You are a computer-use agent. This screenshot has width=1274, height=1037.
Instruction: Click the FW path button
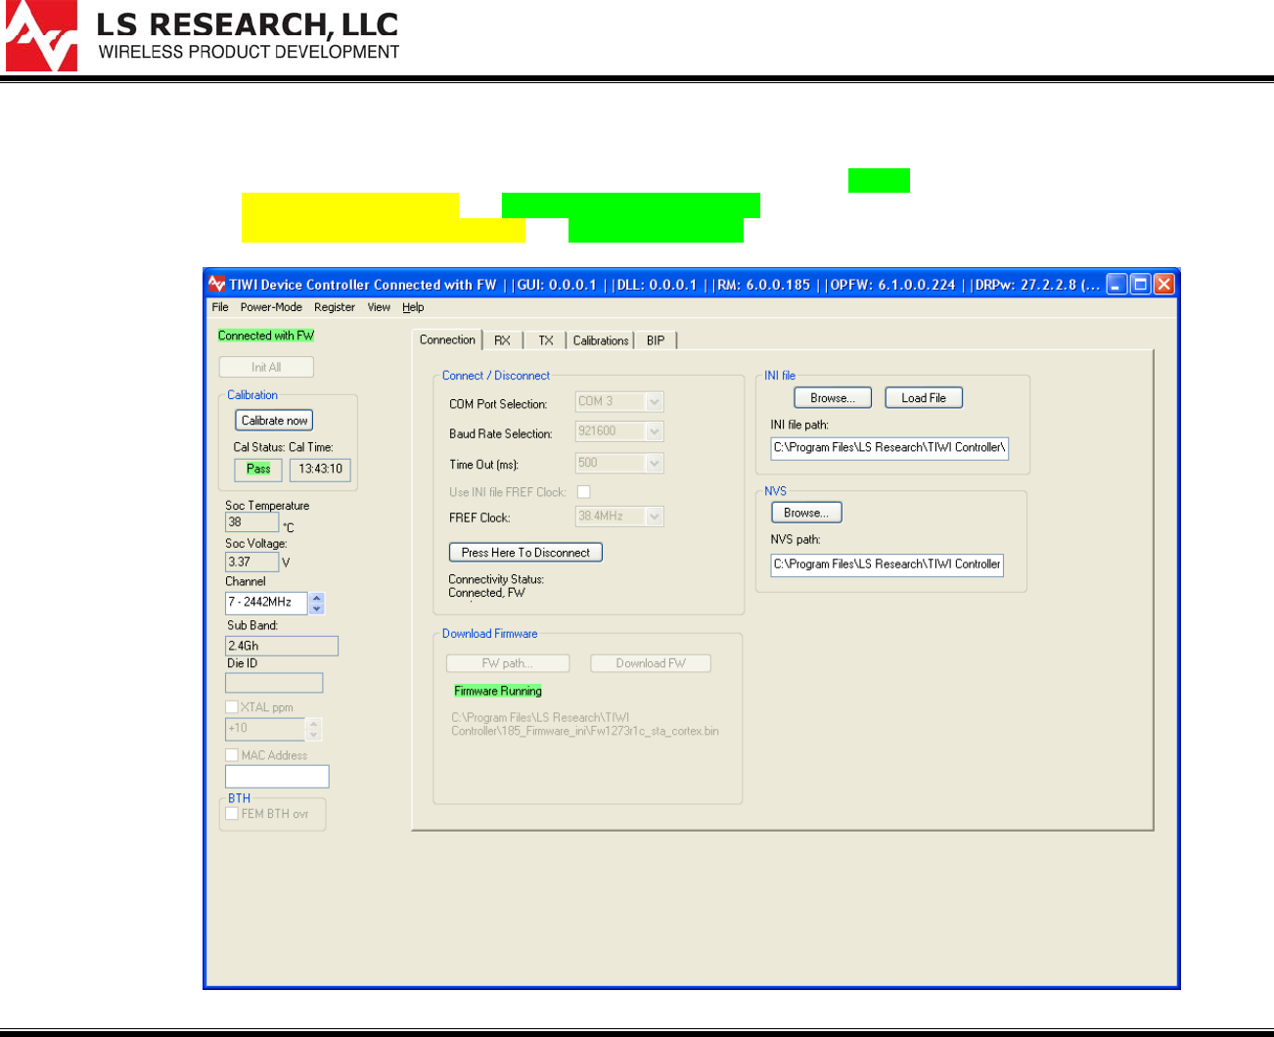(508, 663)
